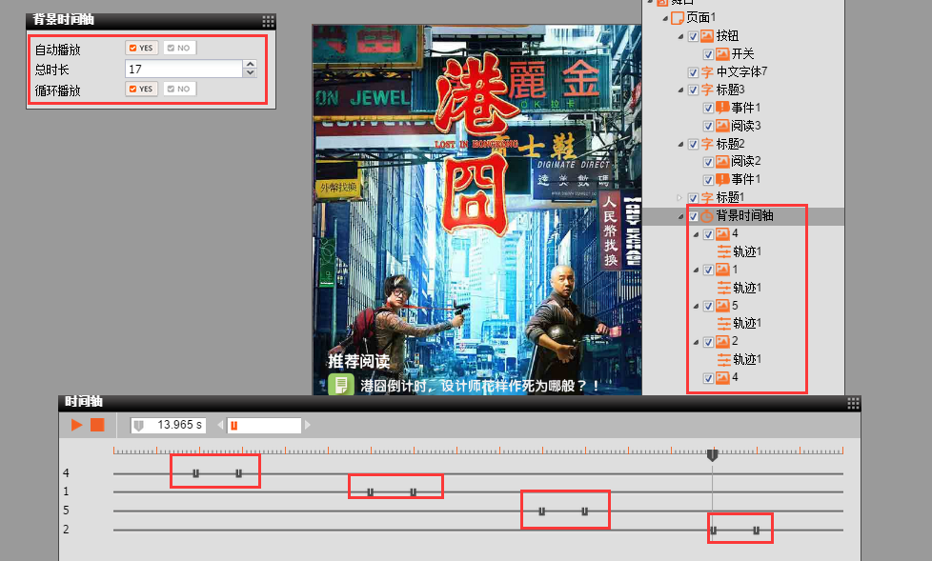Collapse the 标题2 tree node
932x561 pixels.
click(680, 145)
